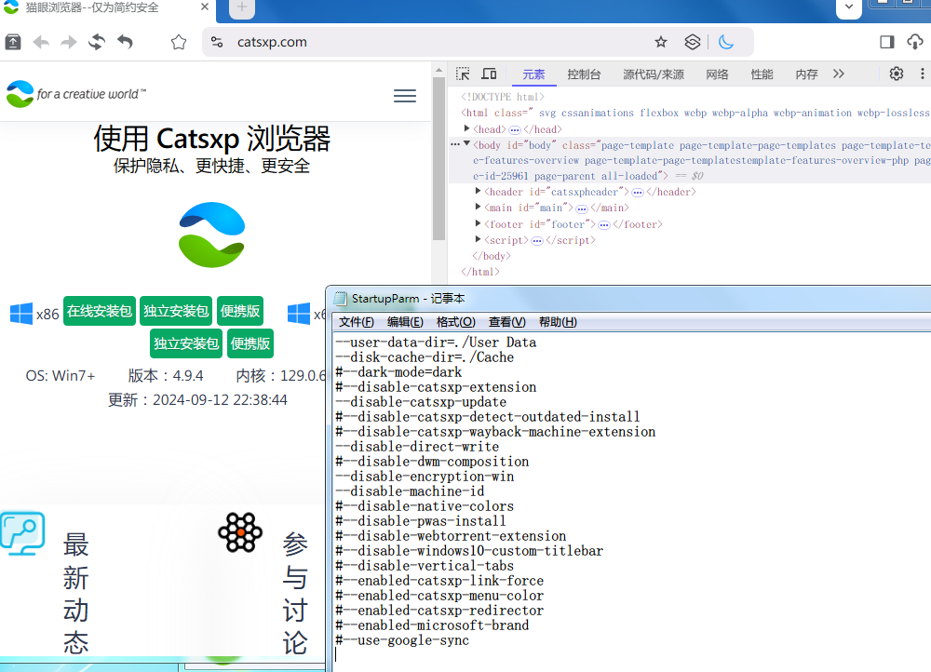
Task: Click the molecule icon beside 参与讨论
Action: click(x=240, y=532)
